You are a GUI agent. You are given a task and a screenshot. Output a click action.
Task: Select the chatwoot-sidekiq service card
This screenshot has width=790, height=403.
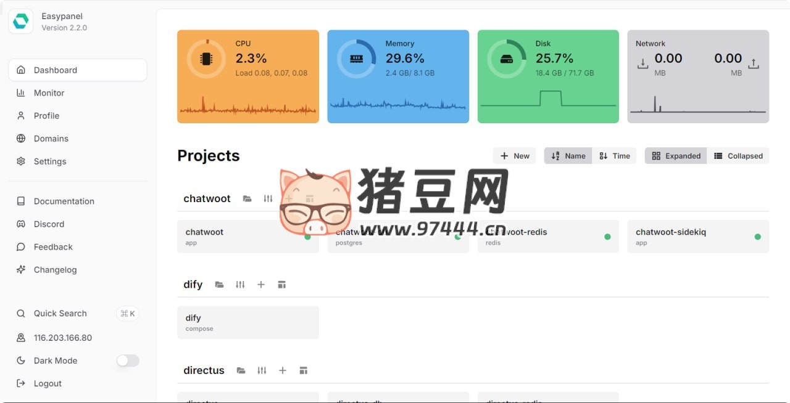click(x=697, y=236)
